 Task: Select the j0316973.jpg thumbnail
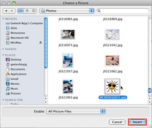pyautogui.click(x=68, y=34)
